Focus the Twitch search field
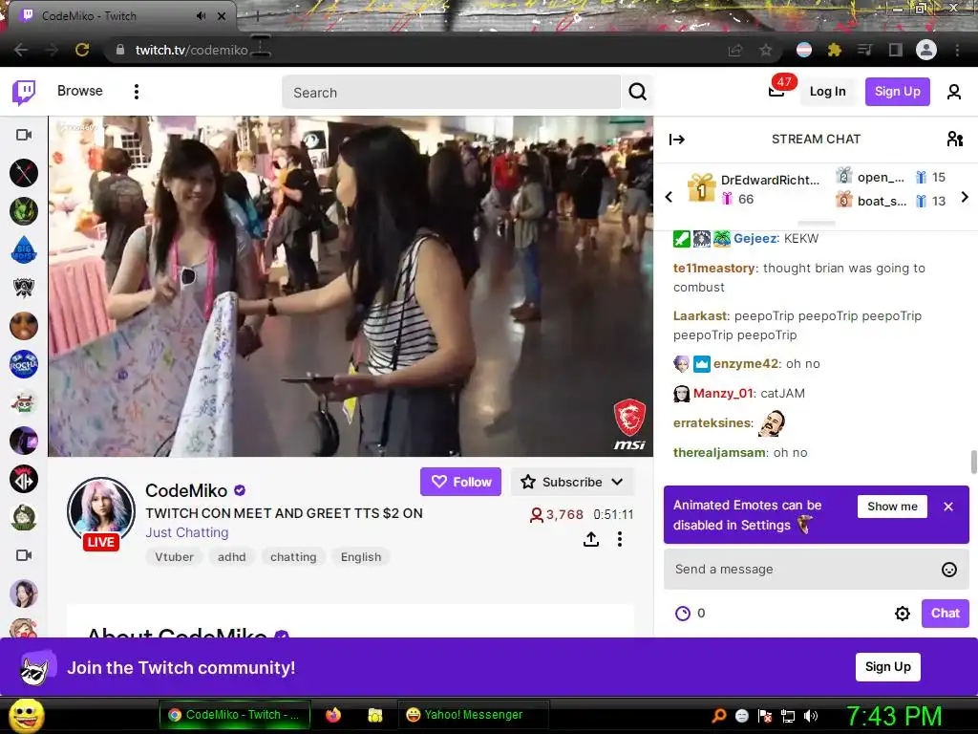978x734 pixels. 452,93
